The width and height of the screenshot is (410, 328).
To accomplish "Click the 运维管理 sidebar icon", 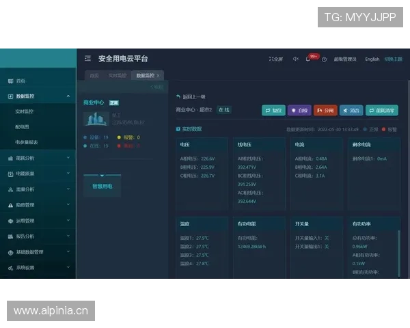I will [10, 221].
